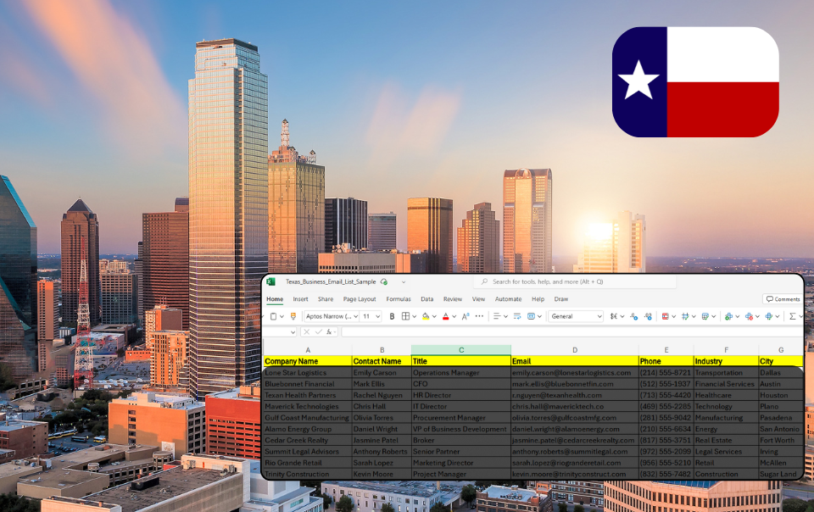
Task: Click the search for tools box
Action: coord(575,281)
